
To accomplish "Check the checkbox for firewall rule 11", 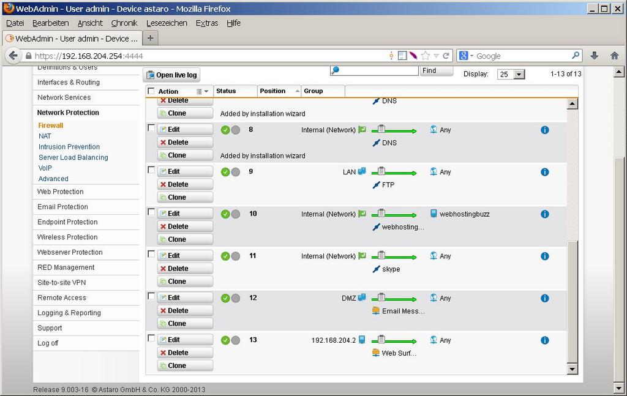I will click(151, 254).
